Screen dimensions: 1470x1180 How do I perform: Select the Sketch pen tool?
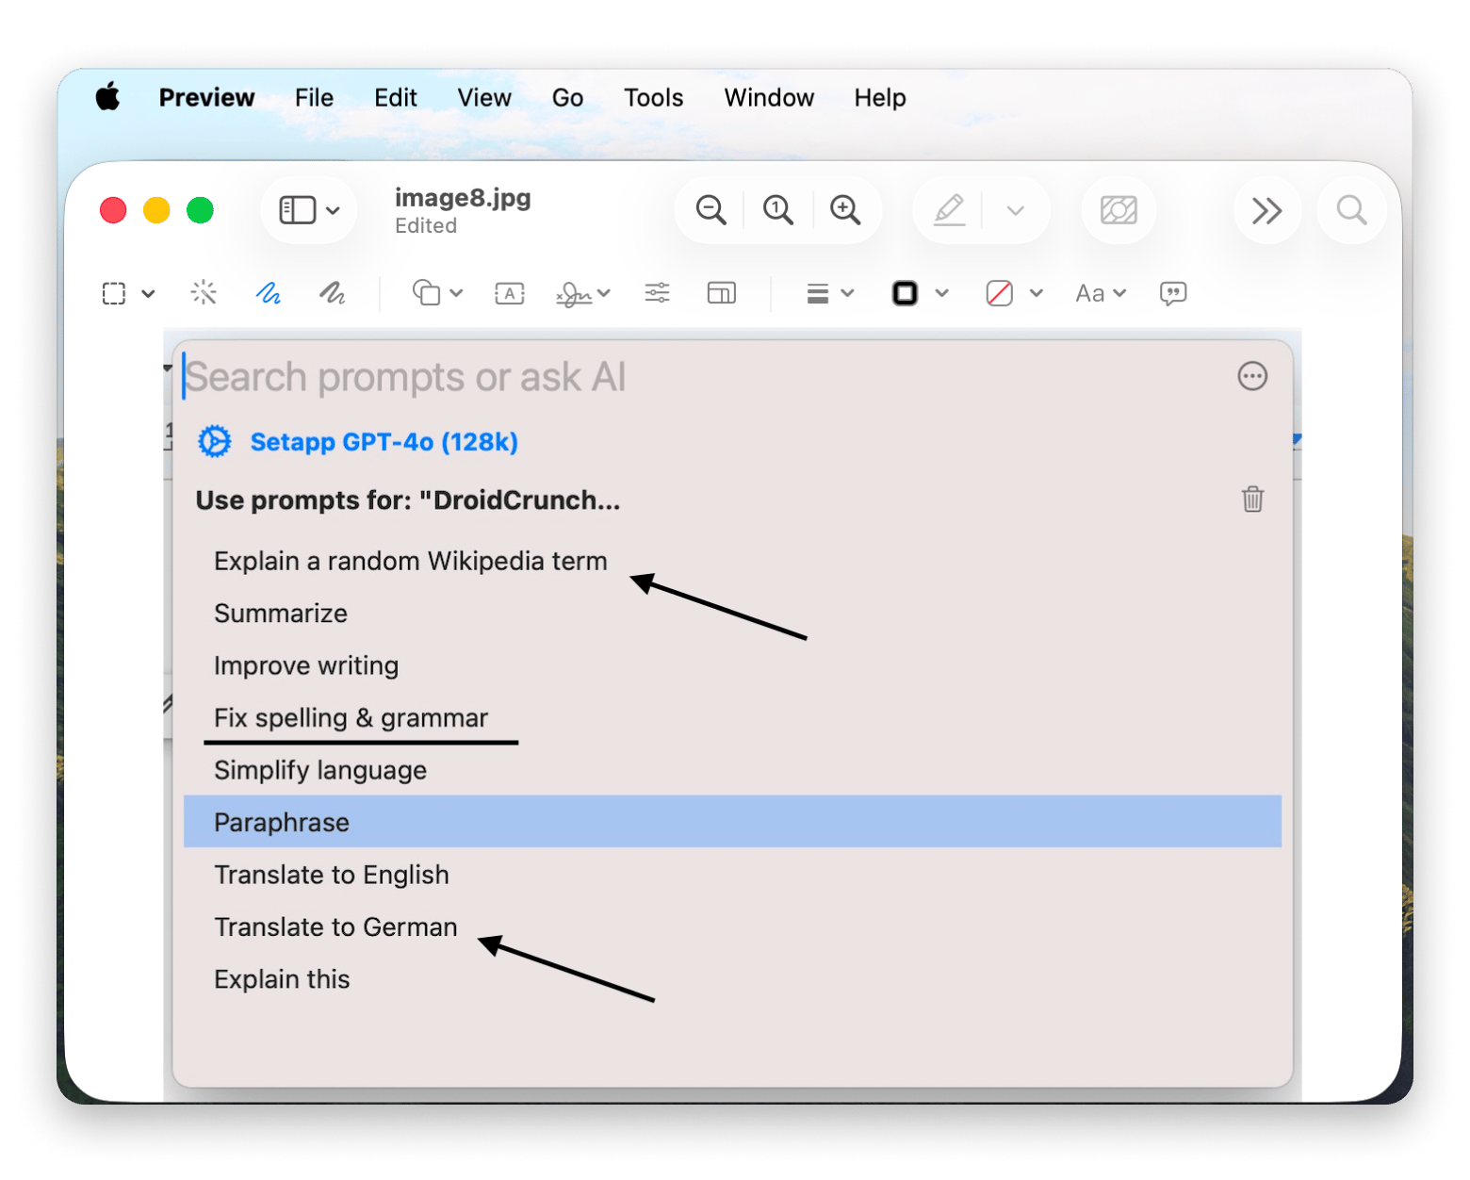click(x=269, y=293)
